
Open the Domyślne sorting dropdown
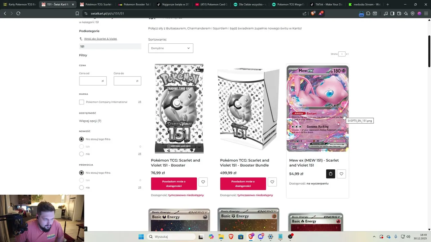click(171, 48)
